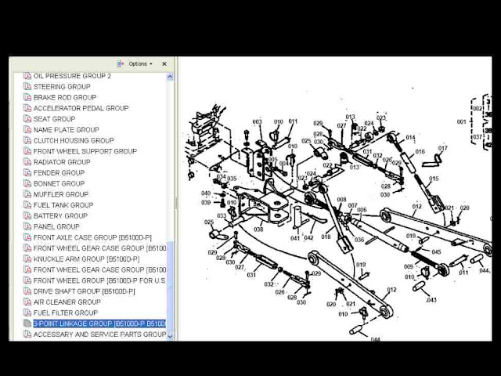Click the scrollbar down arrow in bookmarks
The image size is (501, 376).
tap(170, 336)
